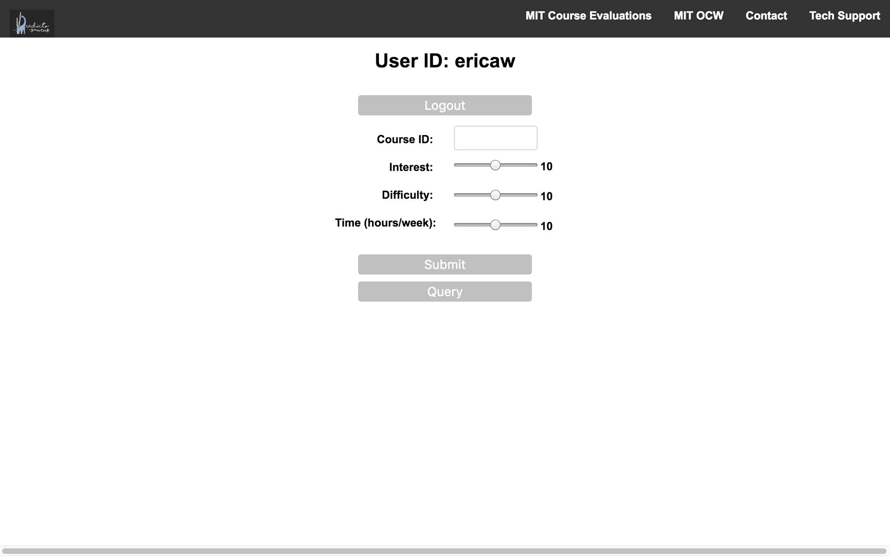Click far right end of Time slider track
This screenshot has width=890, height=556.
click(x=535, y=225)
